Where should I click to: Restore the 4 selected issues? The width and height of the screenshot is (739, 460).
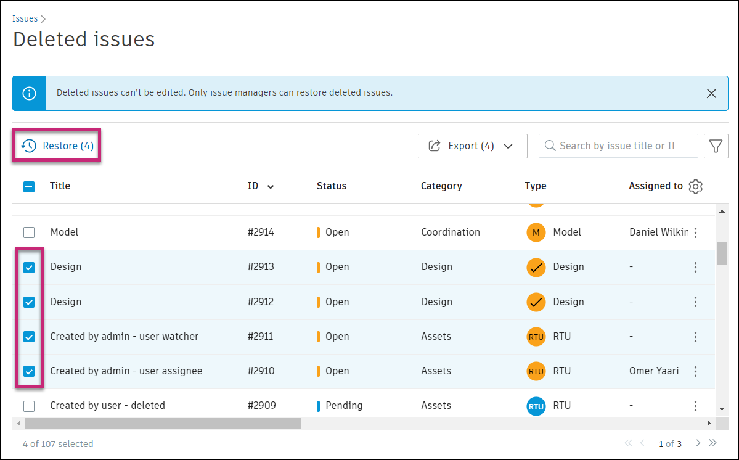57,146
